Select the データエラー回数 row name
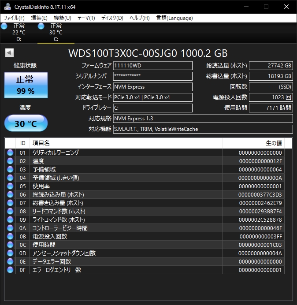 click(x=52, y=261)
